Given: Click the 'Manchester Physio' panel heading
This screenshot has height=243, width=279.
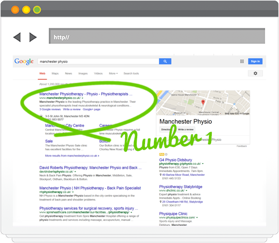Looking at the screenshot, I should pyautogui.click(x=186, y=121).
